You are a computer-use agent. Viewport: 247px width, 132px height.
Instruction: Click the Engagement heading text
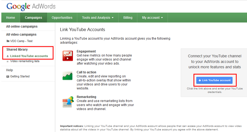coord(86,51)
